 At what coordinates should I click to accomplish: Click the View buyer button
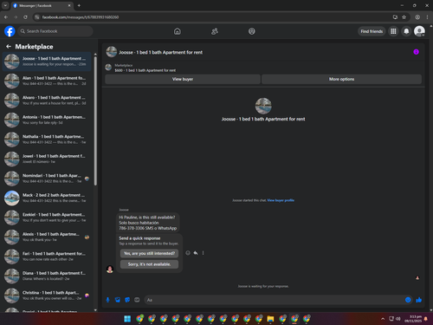click(183, 79)
